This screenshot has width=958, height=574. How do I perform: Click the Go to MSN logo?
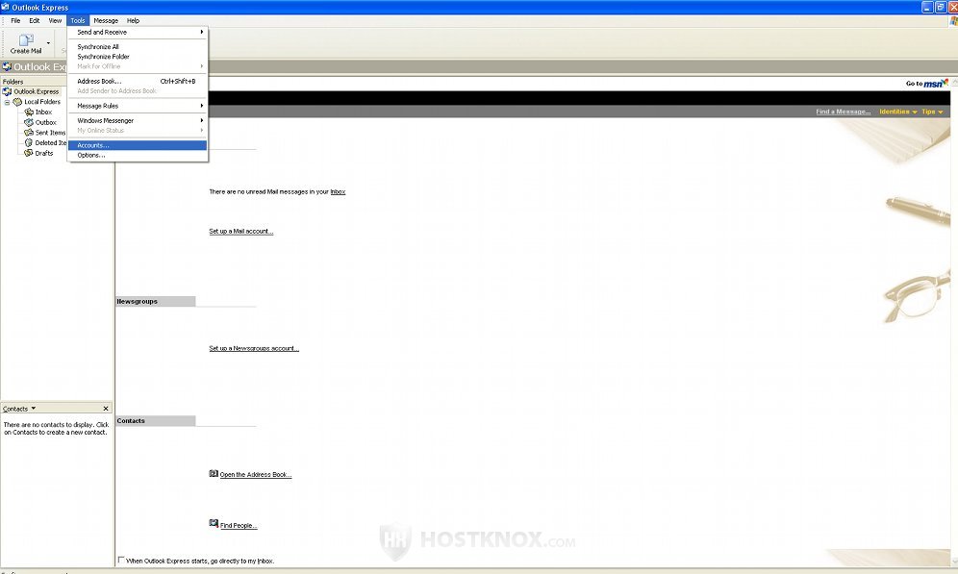point(935,83)
